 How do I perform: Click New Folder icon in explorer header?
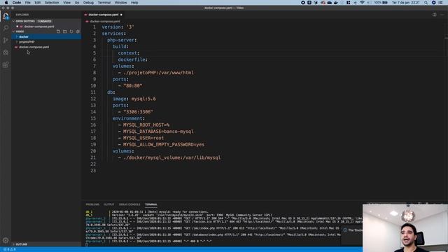click(x=65, y=31)
